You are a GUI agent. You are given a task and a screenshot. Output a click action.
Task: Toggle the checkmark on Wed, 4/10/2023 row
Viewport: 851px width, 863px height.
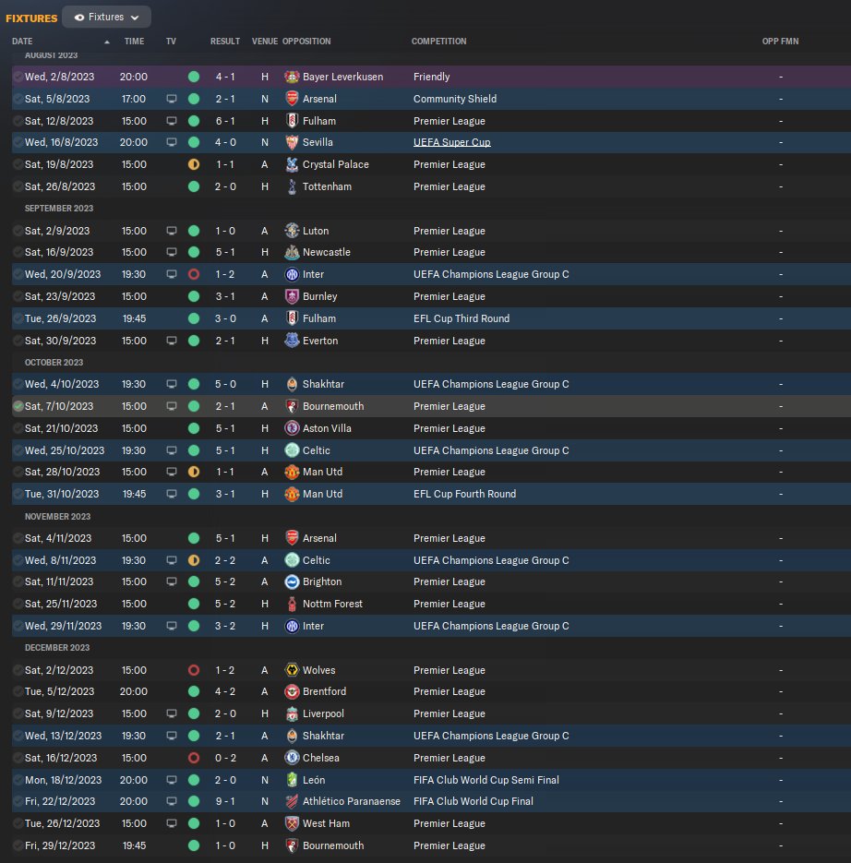click(x=18, y=384)
